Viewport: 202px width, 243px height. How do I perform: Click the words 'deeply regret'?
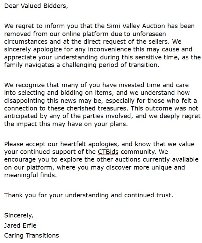180,116
